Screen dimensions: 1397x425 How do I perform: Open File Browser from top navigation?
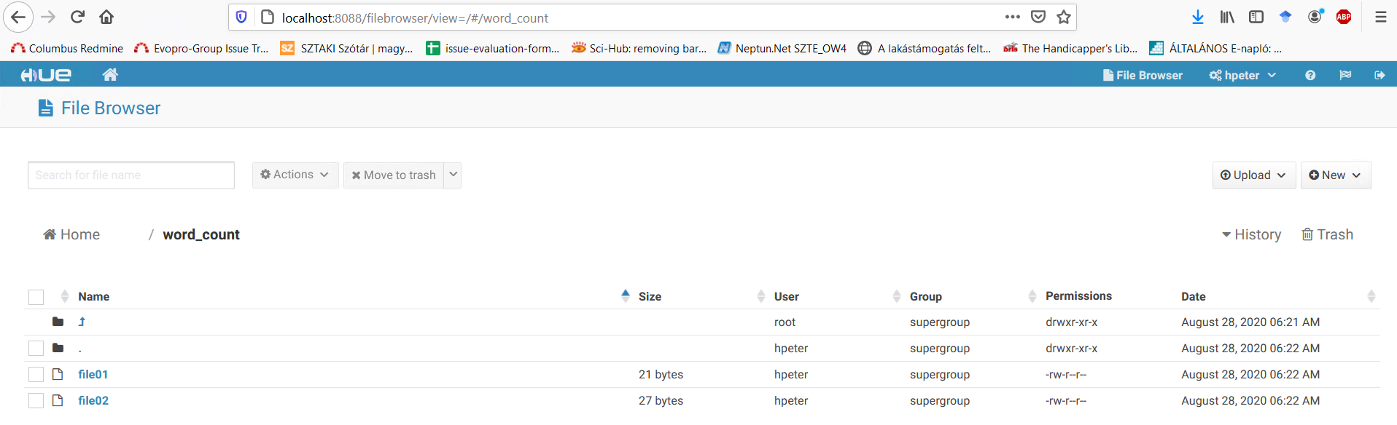[1143, 76]
